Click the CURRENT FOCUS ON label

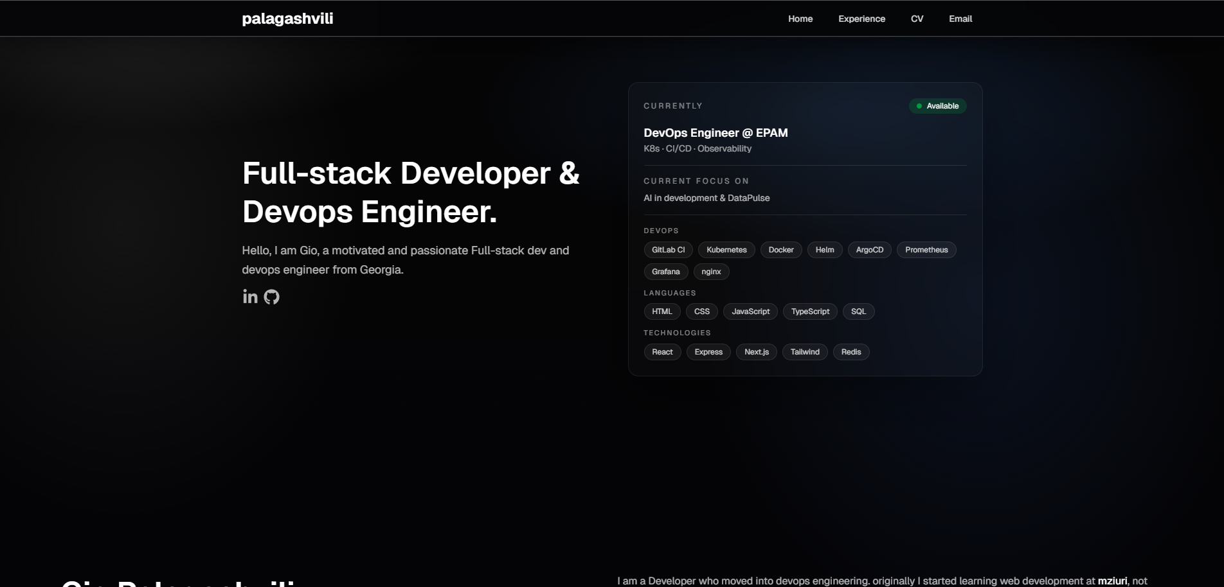[696, 181]
